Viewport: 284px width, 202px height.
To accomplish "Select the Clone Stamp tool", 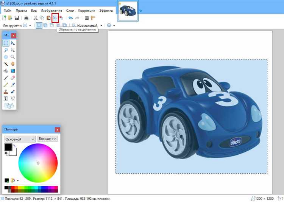I will (6, 92).
